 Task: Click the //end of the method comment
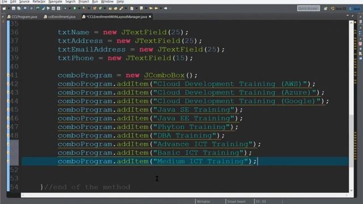[x=87, y=187]
